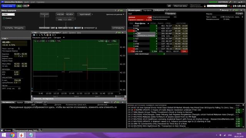
Task: Click the volume icon in system tray
Action: 220,135
